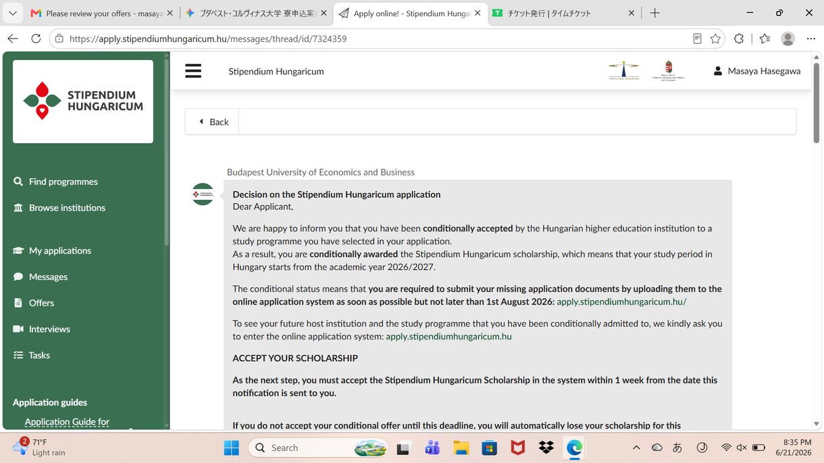Click the Interviews camera icon
824x463 pixels.
coord(18,329)
